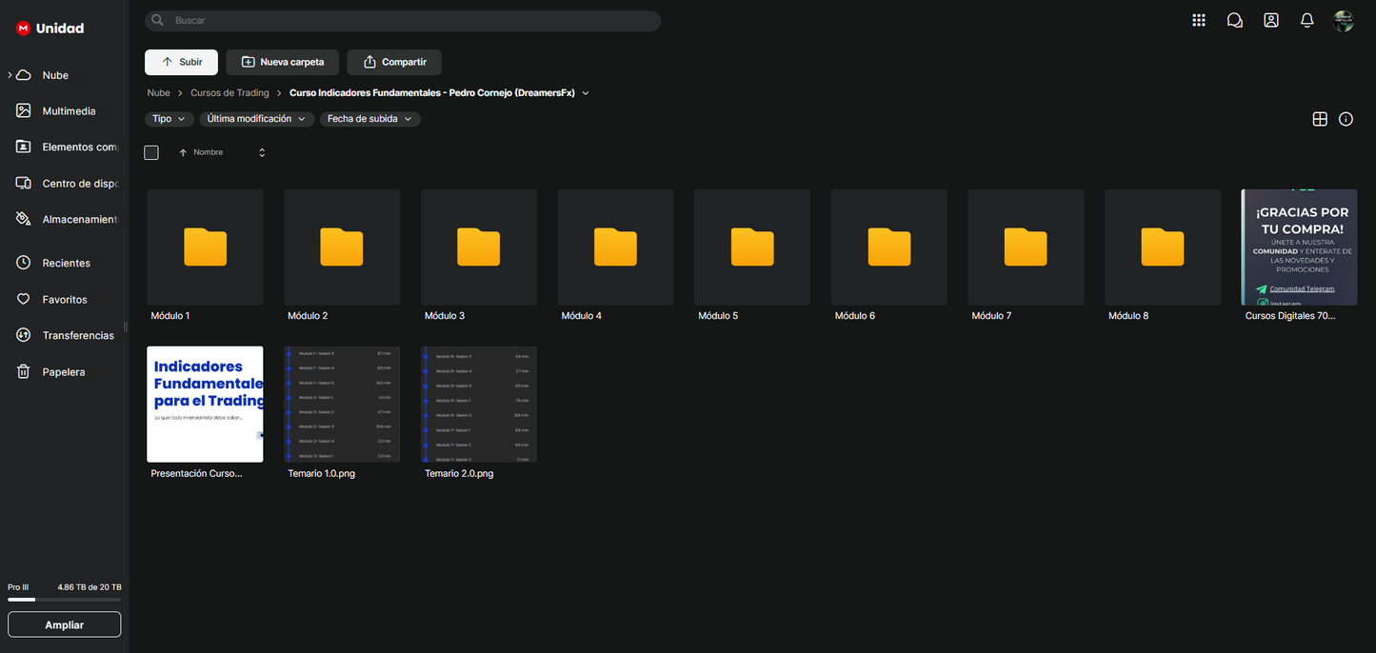Open the contacts icon in top bar
This screenshot has height=653, width=1376.
pos(1271,20)
